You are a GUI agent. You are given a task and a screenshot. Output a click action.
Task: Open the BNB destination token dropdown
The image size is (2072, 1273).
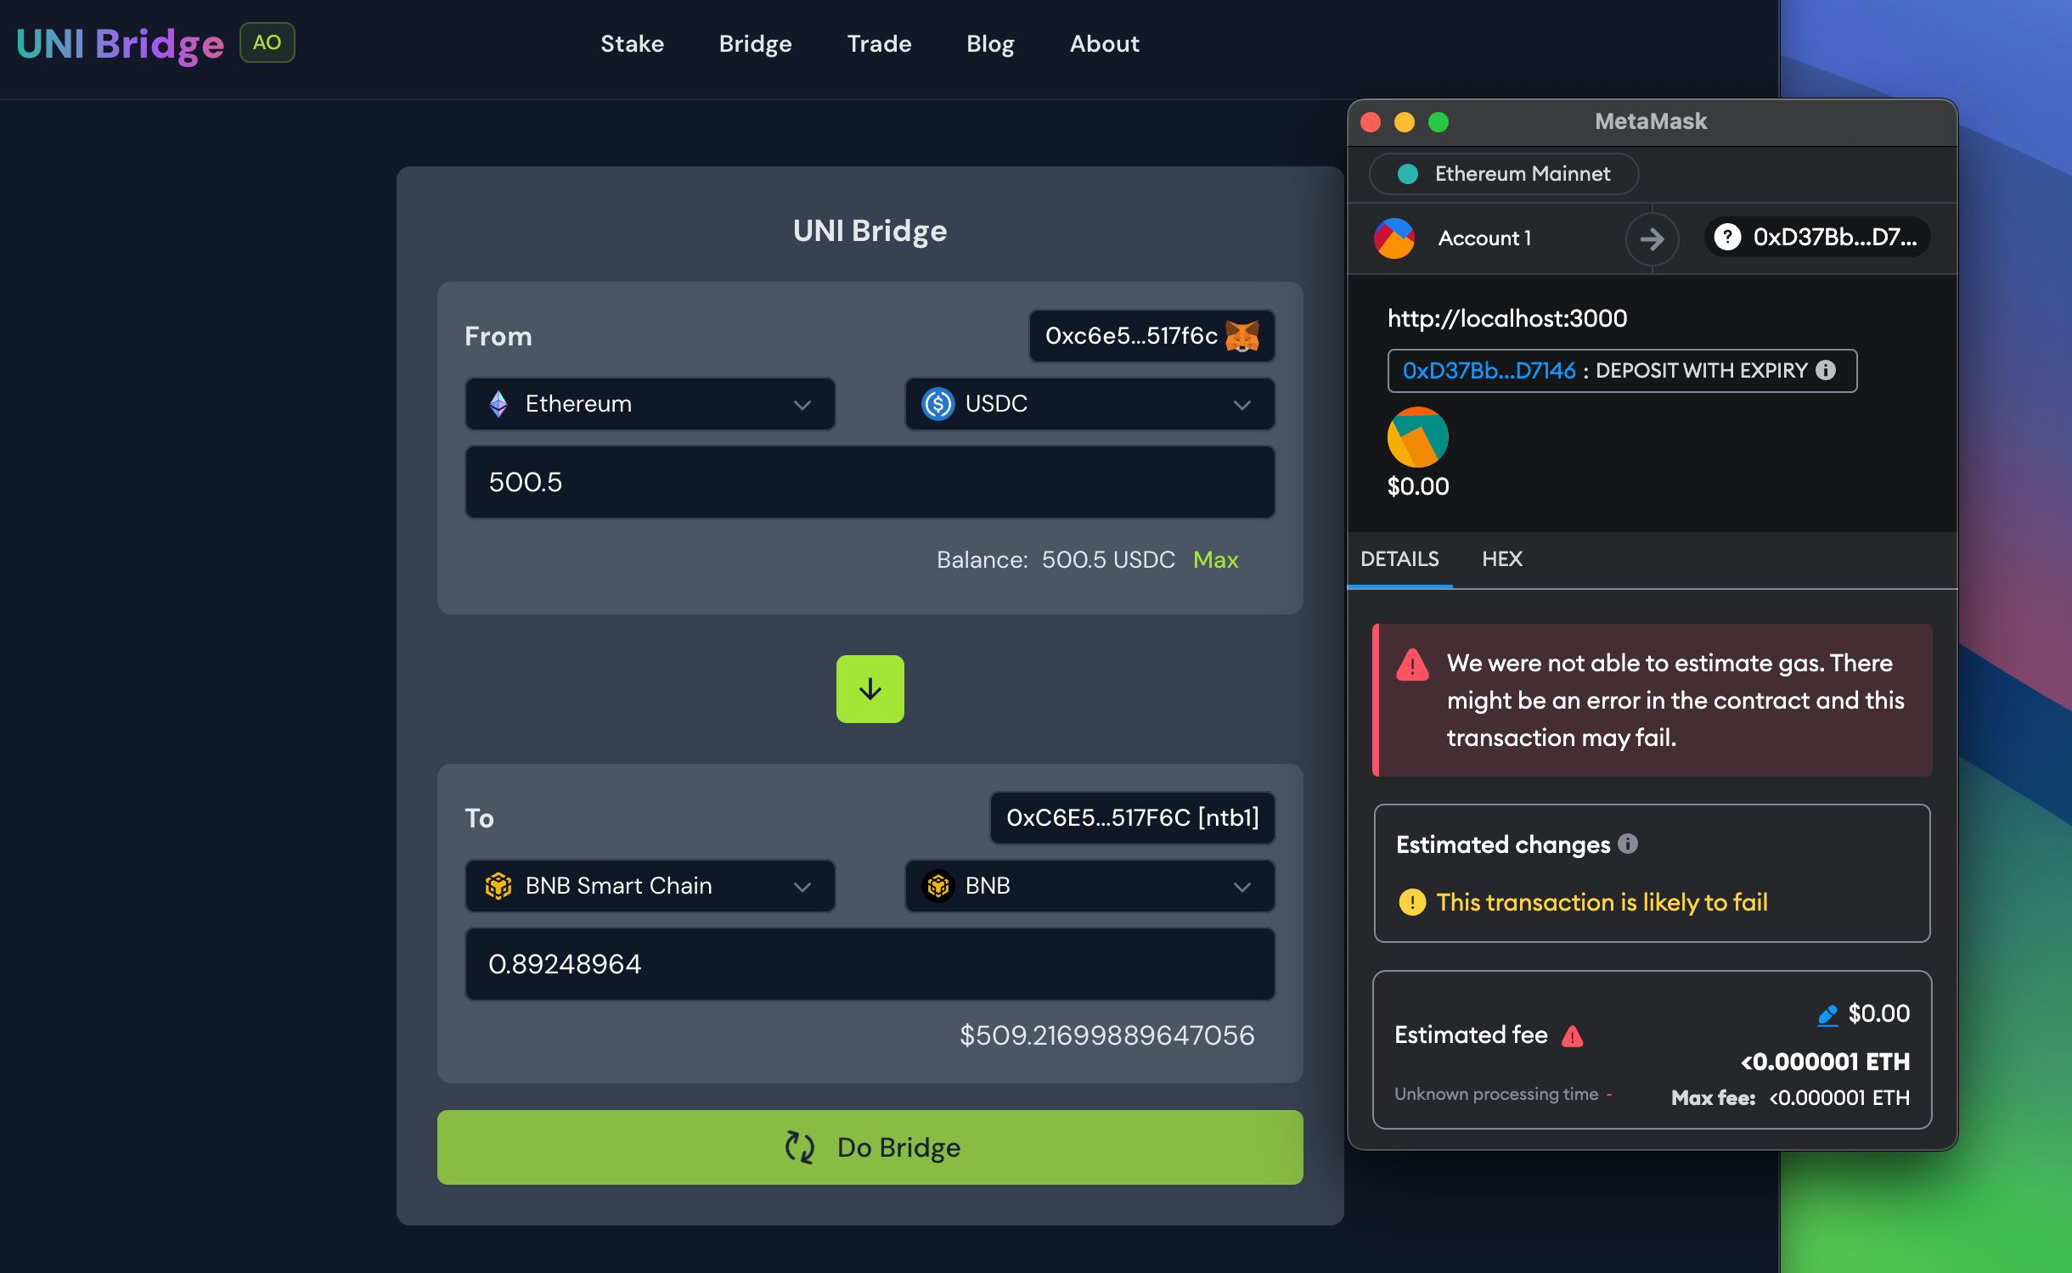coord(1089,886)
